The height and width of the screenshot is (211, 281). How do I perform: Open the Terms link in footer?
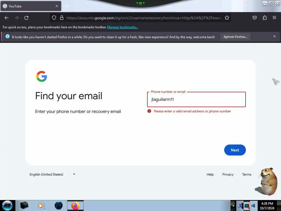247,174
